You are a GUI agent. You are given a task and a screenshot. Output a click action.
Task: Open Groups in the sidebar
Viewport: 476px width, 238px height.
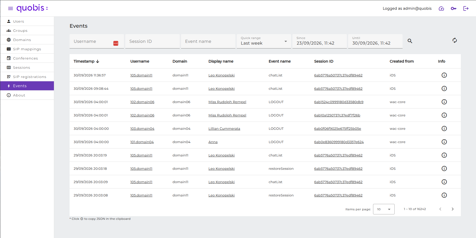coord(27,31)
